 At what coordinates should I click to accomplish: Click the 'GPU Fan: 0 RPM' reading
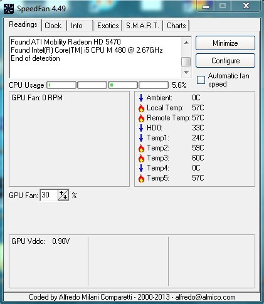point(37,98)
